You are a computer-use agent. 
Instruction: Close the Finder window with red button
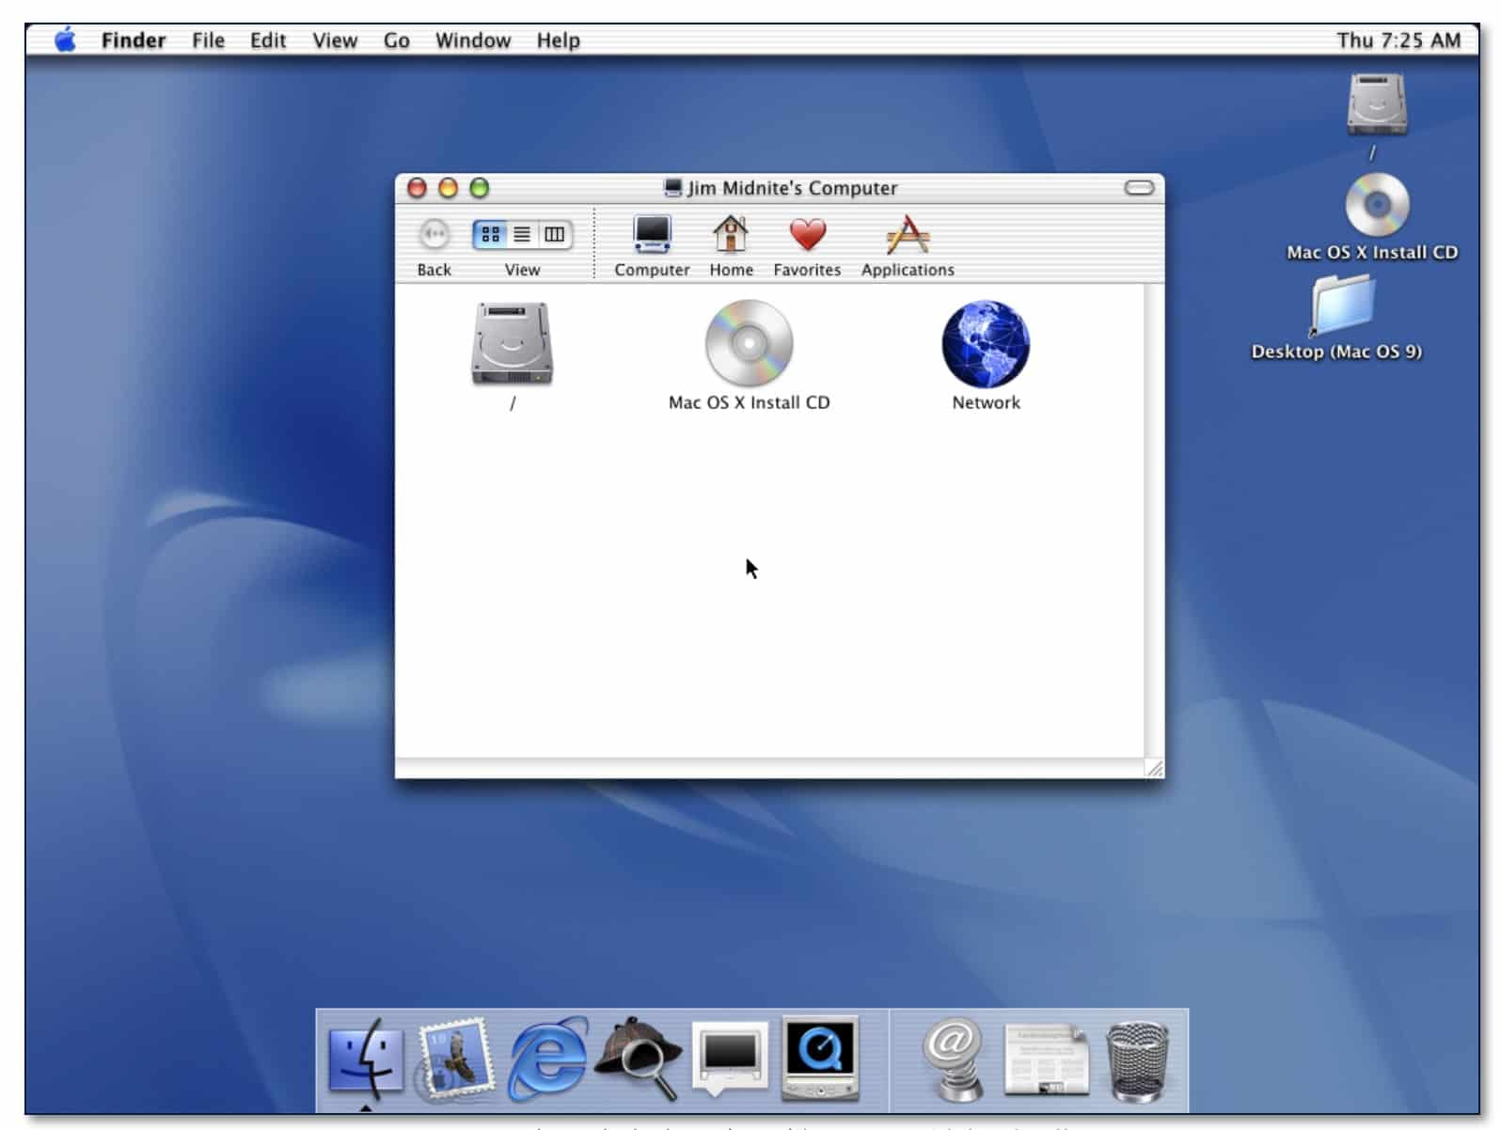pos(417,188)
